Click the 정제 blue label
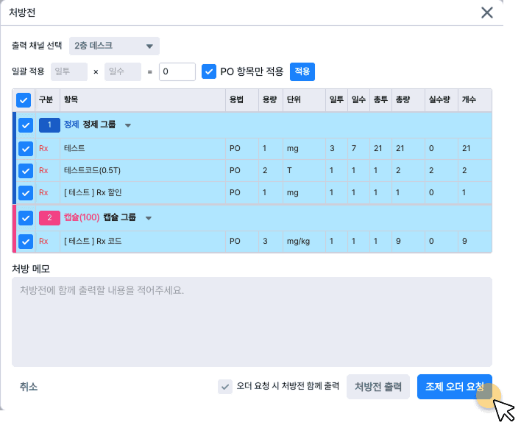 [71, 124]
